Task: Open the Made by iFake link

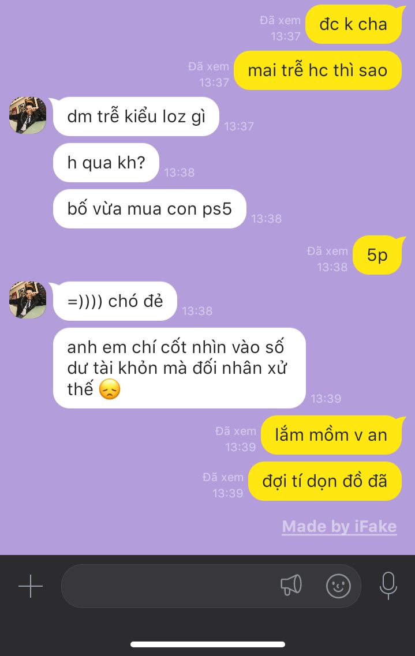Action: pos(339,526)
